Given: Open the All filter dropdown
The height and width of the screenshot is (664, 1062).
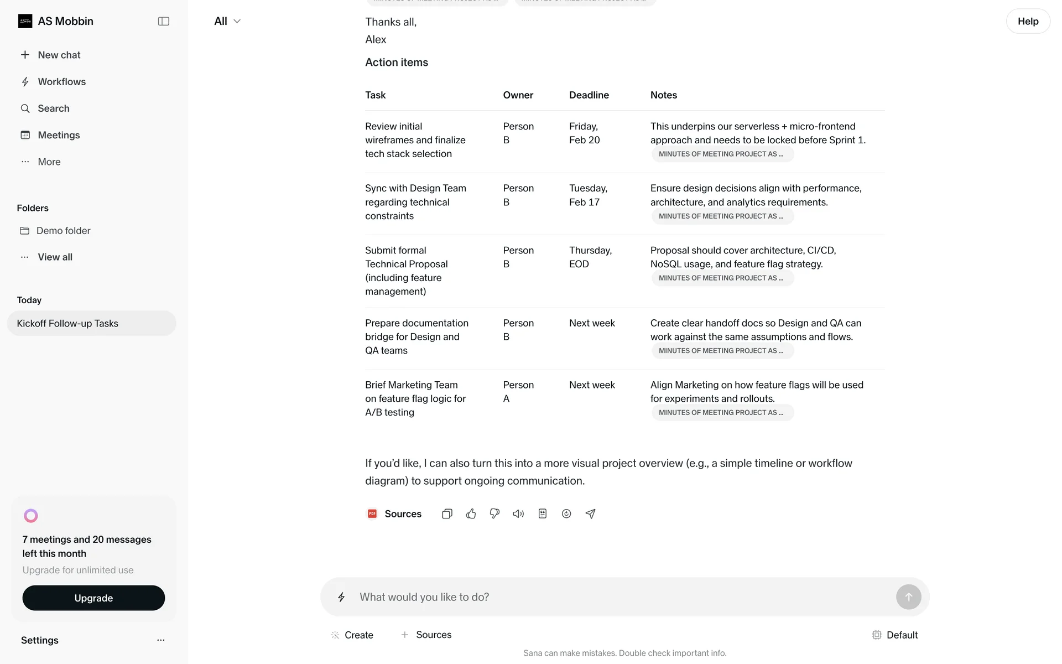Looking at the screenshot, I should point(227,21).
